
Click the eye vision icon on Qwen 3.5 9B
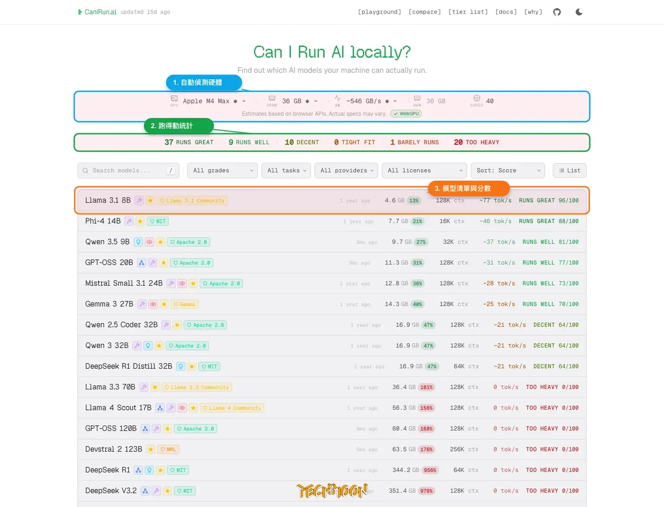pos(149,242)
